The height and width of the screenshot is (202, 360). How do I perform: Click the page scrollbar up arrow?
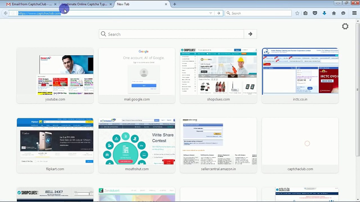(x=358, y=21)
